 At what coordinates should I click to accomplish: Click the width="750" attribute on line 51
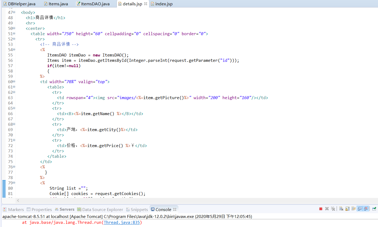pyautogui.click(x=60, y=34)
